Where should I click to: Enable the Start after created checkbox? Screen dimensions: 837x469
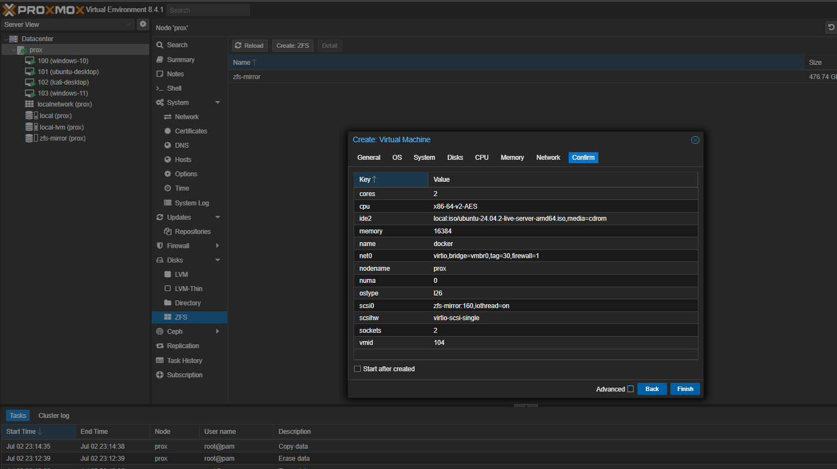tap(357, 369)
